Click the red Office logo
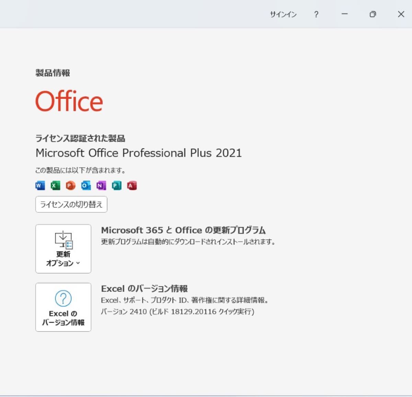The image size is (412, 397). [x=69, y=101]
